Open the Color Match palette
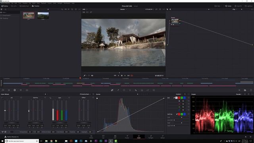 click(x=9, y=90)
